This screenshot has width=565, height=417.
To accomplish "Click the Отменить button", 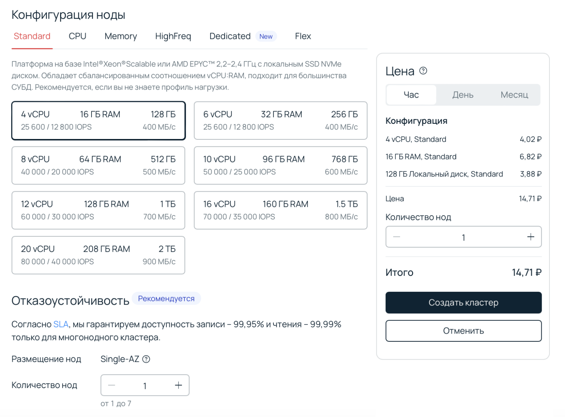I will (463, 331).
